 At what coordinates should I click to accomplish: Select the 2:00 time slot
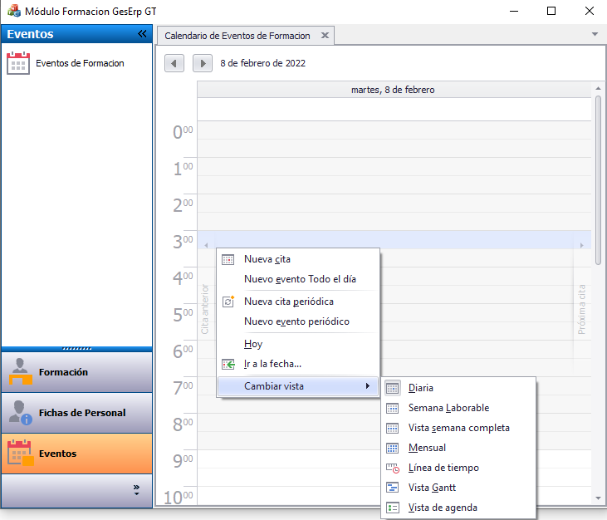[394, 204]
